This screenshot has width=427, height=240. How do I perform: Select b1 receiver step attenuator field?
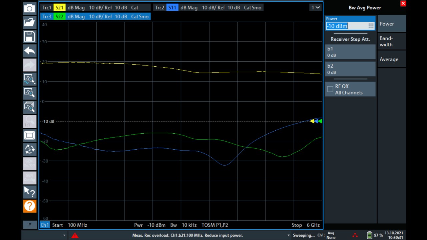pyautogui.click(x=350, y=52)
